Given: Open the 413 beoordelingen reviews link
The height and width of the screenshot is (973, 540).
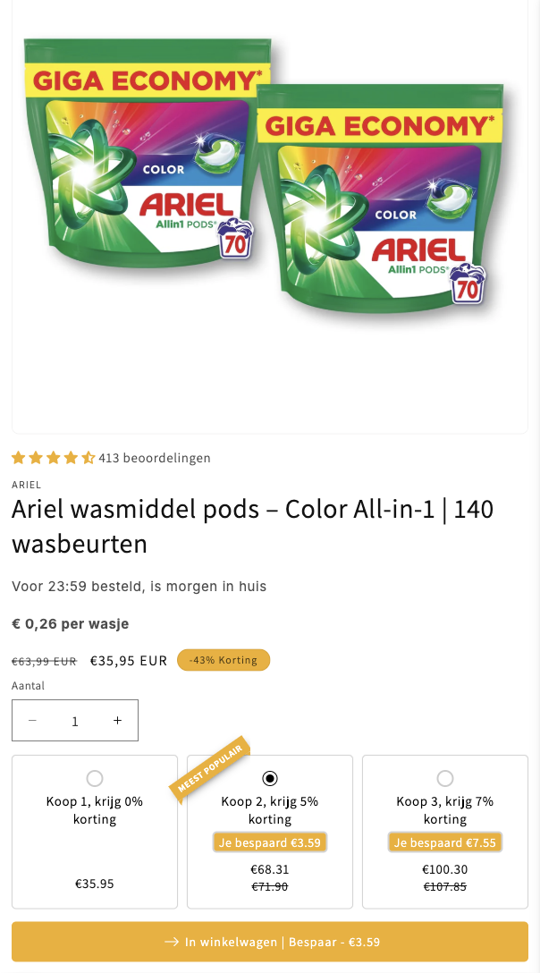Looking at the screenshot, I should [155, 458].
